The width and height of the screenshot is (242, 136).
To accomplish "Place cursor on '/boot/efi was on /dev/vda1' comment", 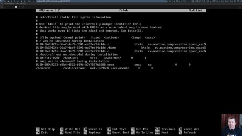I will (77, 54).
